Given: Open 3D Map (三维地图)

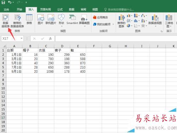Looking at the screenshot, I should point(169,21).
